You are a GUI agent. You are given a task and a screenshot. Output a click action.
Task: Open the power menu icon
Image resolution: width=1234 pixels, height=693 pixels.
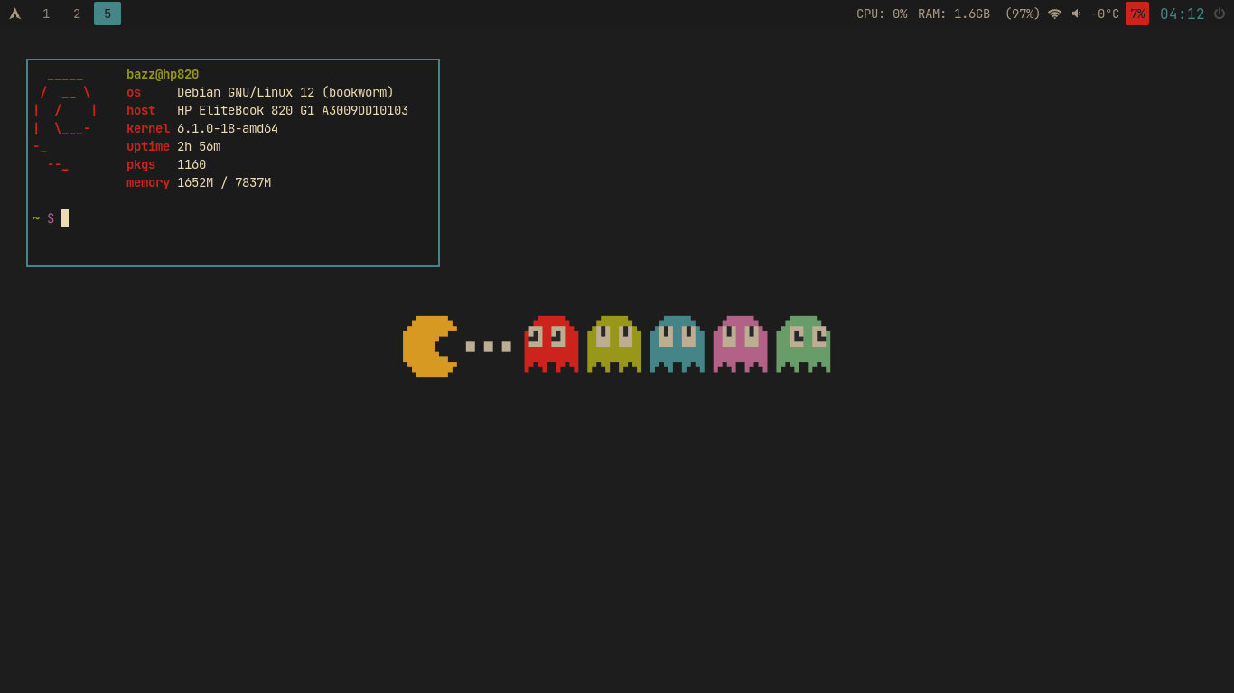[1220, 14]
